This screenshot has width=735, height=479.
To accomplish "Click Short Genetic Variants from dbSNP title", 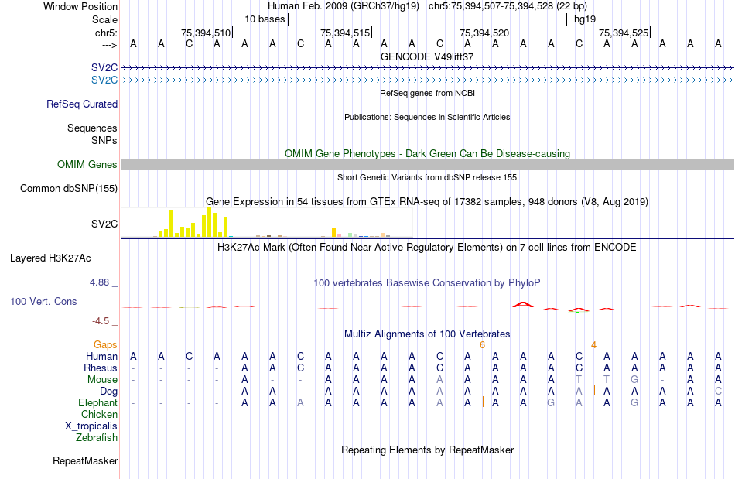I will [x=427, y=177].
